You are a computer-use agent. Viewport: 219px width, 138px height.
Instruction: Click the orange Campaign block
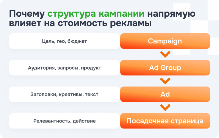click(165, 41)
